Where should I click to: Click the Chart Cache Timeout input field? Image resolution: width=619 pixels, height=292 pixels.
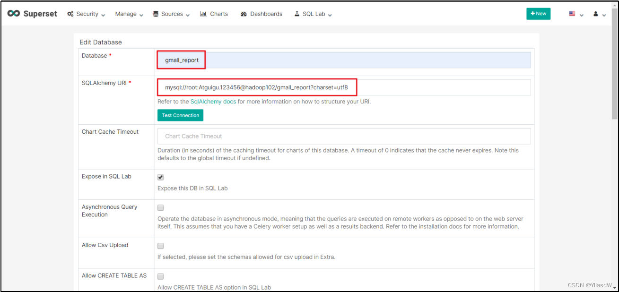tap(344, 136)
